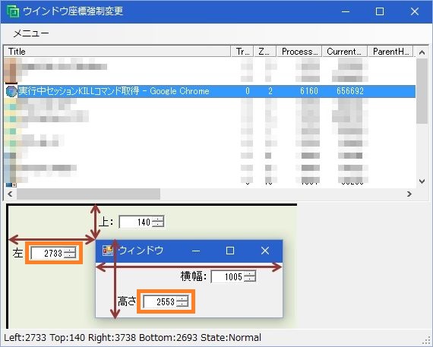Select the Google Chrome window row
The width and height of the screenshot is (433, 347).
point(210,91)
